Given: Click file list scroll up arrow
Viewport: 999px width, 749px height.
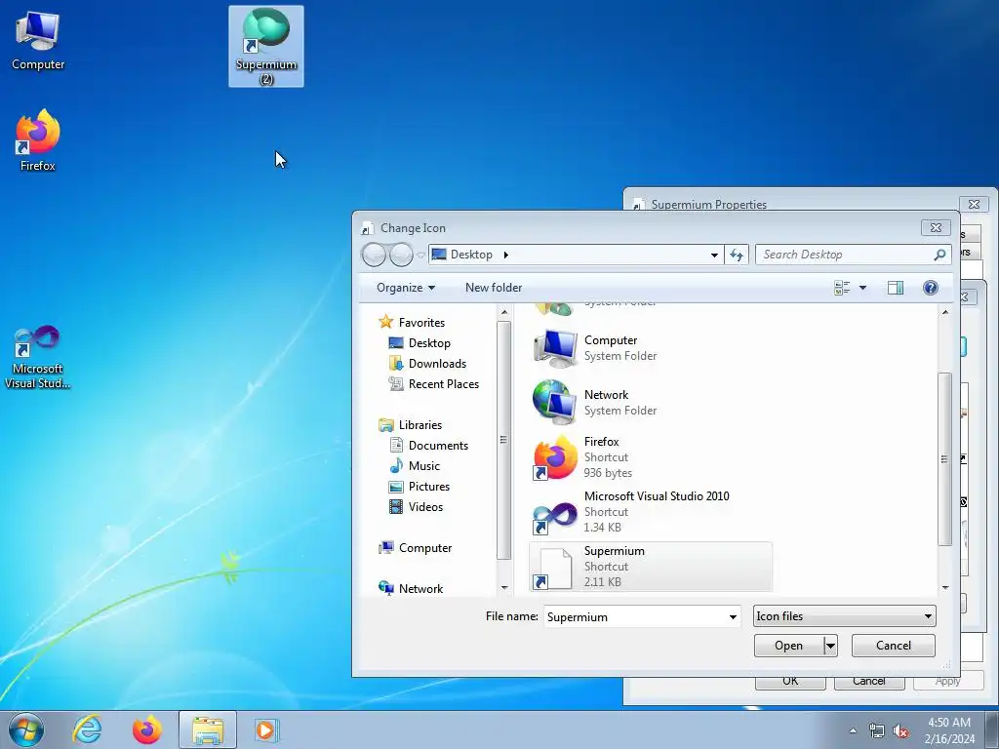Looking at the screenshot, I should 944,312.
